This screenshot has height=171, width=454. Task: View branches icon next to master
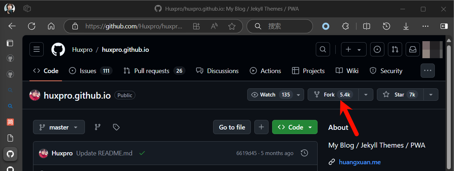click(98, 127)
